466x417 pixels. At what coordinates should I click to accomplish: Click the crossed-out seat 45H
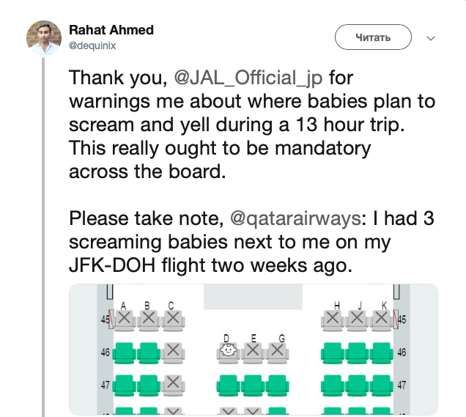[333, 319]
